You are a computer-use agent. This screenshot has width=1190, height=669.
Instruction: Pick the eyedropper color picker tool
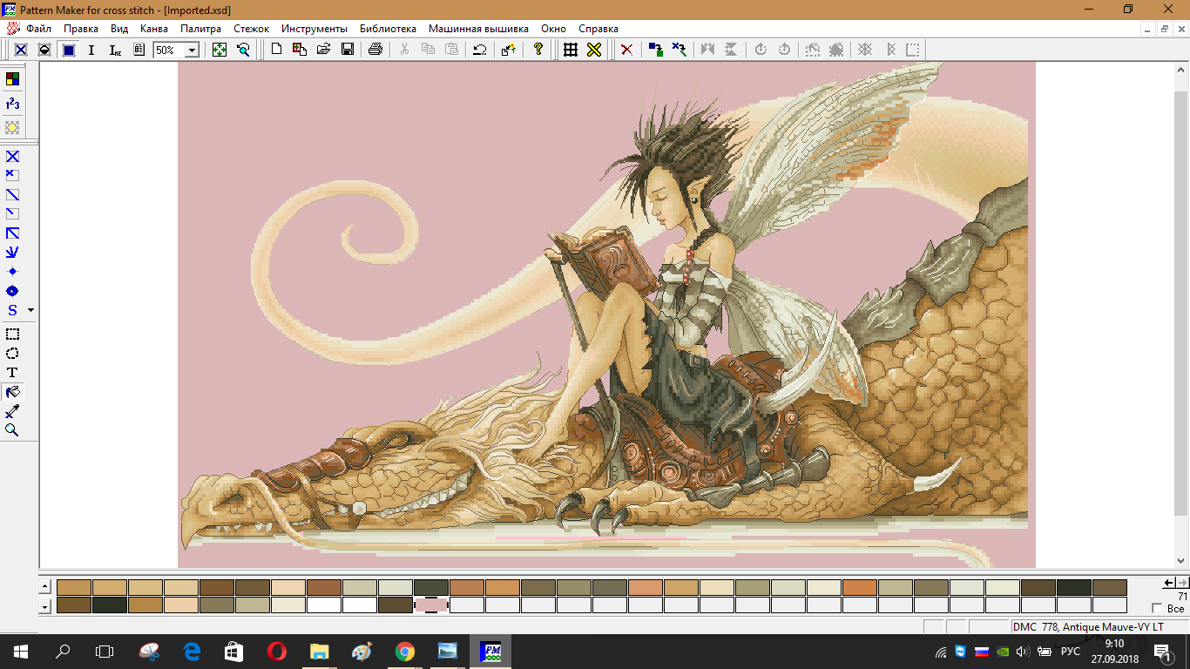tap(12, 411)
